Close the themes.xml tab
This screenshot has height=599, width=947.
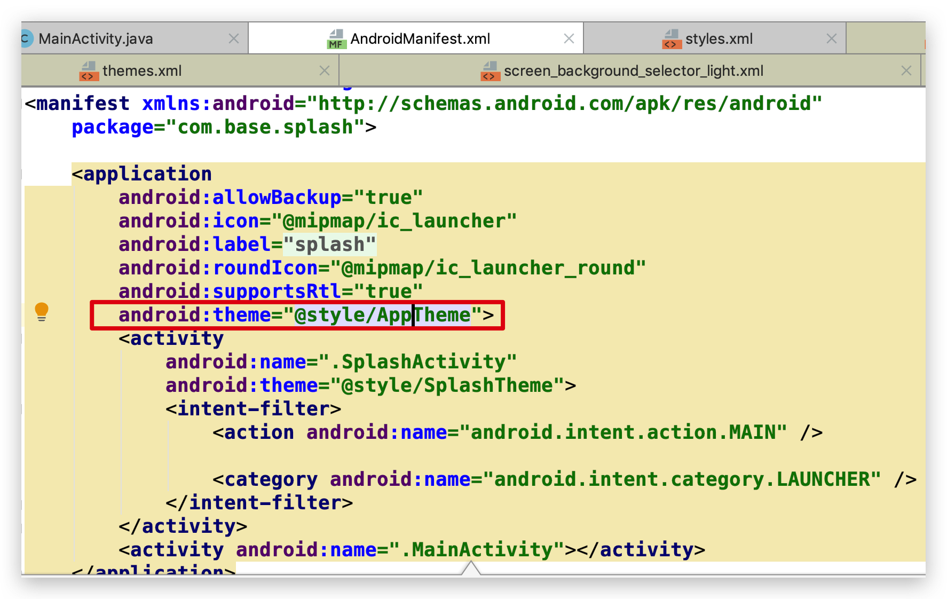point(324,70)
